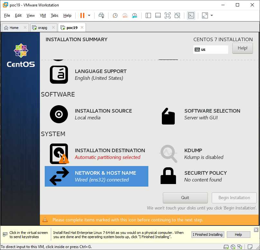Click Wired (ens32) connected status text
The height and width of the screenshot is (250, 260).
pyautogui.click(x=102, y=180)
